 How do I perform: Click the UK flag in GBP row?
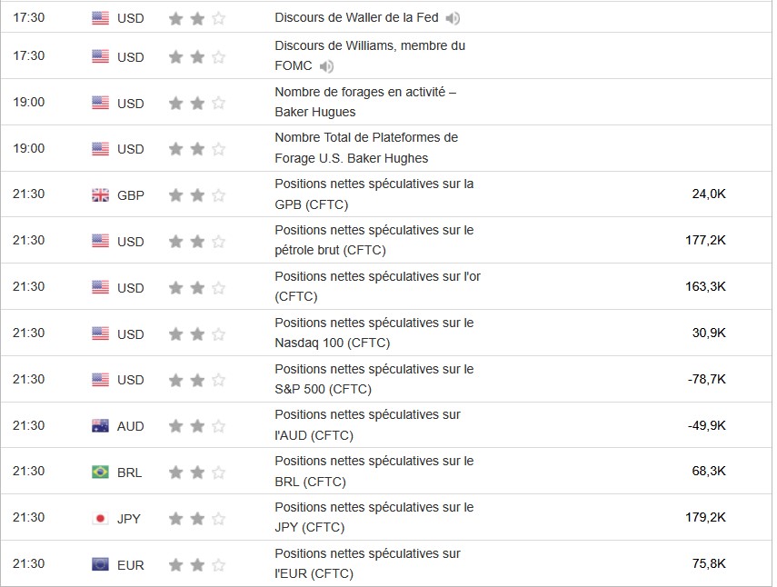click(x=100, y=195)
